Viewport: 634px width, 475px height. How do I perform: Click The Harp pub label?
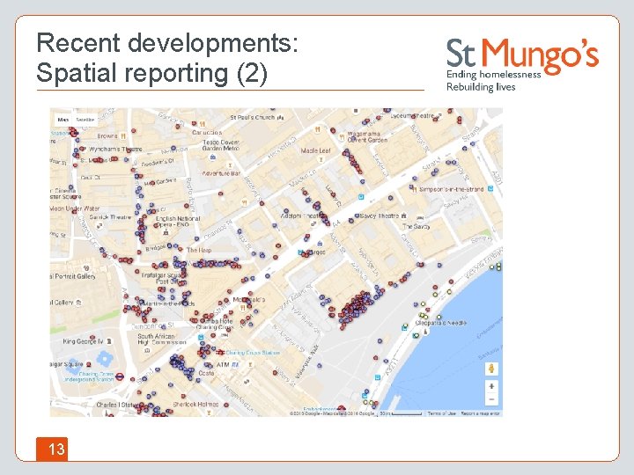click(x=199, y=250)
